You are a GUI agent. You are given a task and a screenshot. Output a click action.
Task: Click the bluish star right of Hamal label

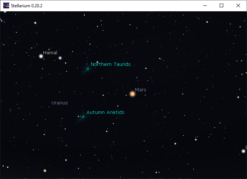point(60,58)
